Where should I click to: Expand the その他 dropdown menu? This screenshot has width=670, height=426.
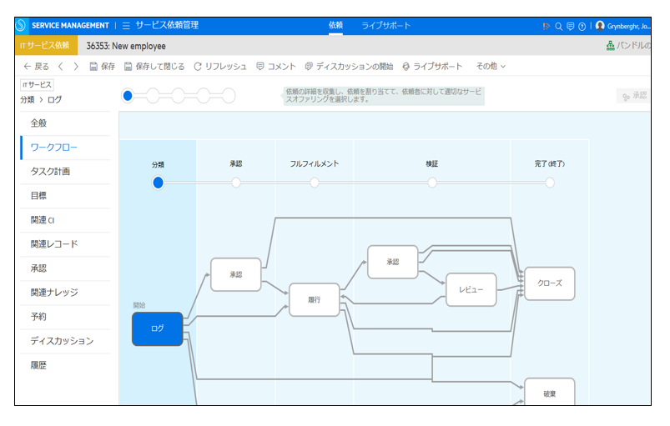(x=491, y=66)
